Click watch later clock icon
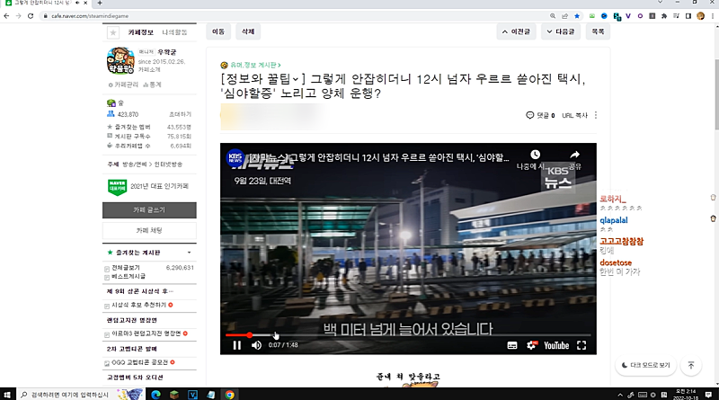Image resolution: width=719 pixels, height=400 pixels. [535, 155]
